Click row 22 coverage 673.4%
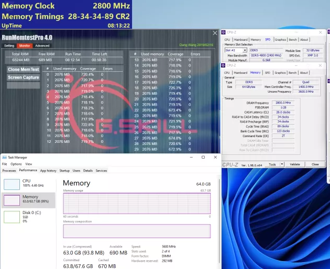The height and width of the screenshot is (269, 330). pyautogui.click(x=174, y=110)
